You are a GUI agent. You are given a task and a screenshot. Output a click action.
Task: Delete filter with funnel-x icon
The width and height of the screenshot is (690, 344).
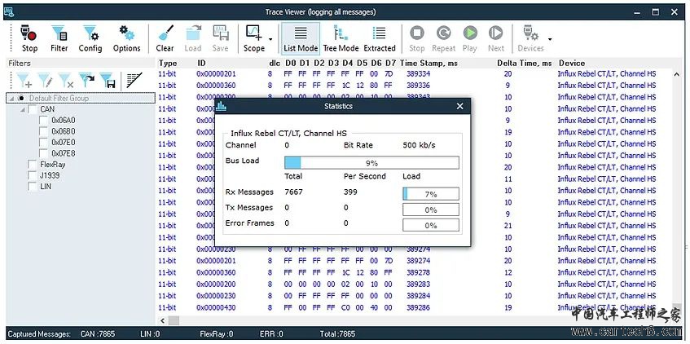66,81
